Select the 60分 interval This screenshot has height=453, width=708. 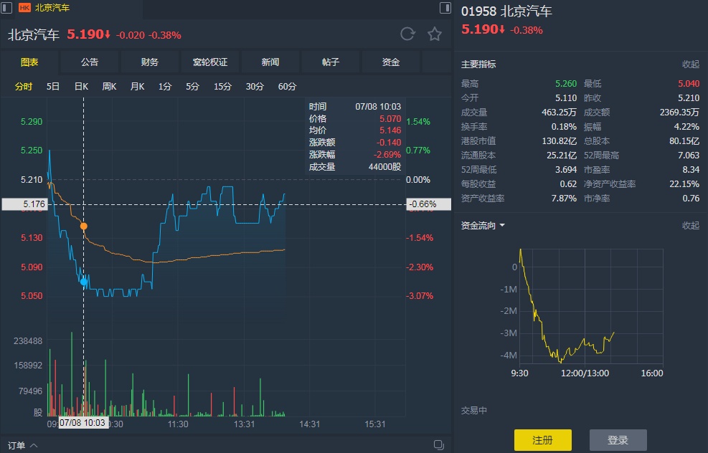pos(287,86)
